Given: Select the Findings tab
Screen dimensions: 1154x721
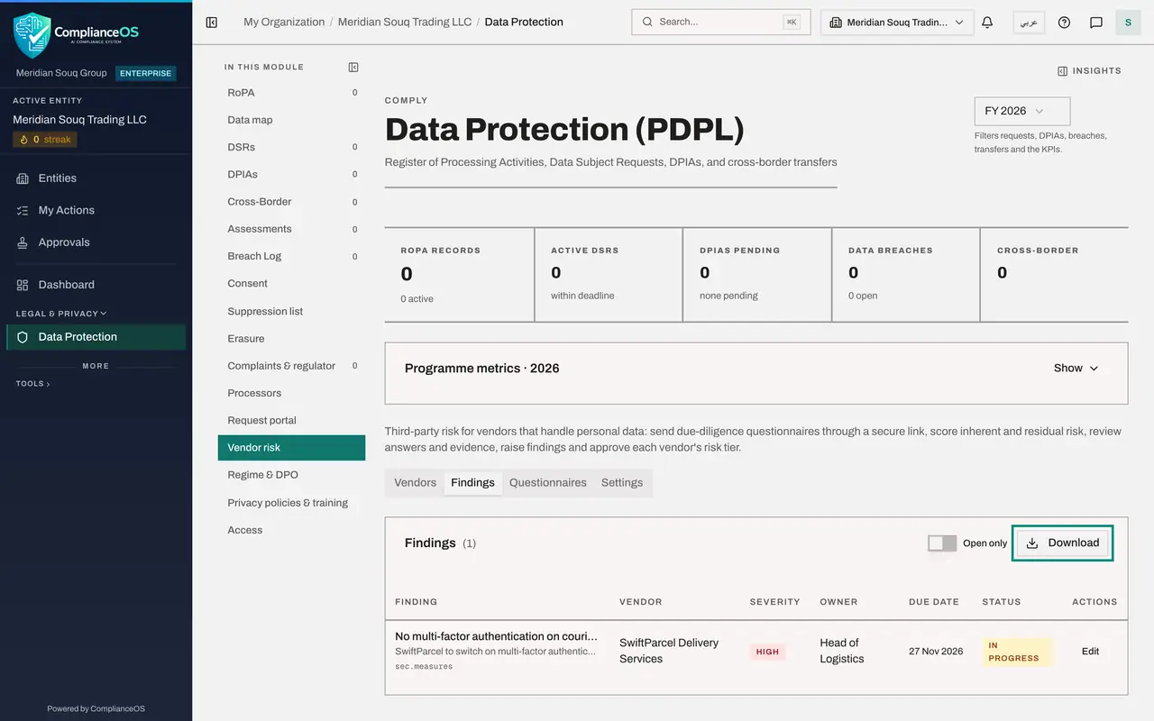Looking at the screenshot, I should (473, 482).
